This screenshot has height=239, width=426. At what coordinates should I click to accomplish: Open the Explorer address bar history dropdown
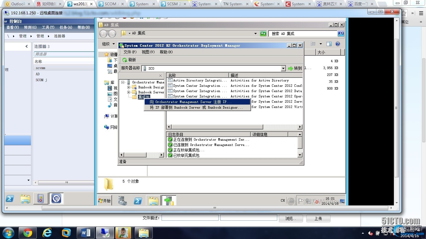pyautogui.click(x=255, y=34)
